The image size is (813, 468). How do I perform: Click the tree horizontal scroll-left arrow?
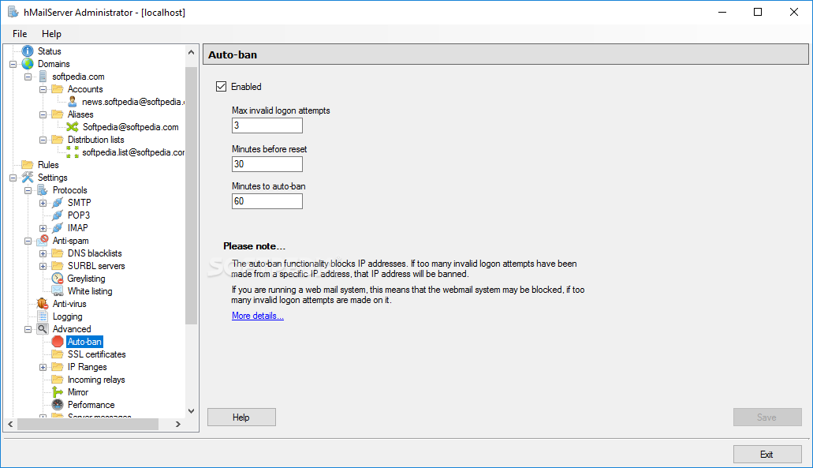10,425
